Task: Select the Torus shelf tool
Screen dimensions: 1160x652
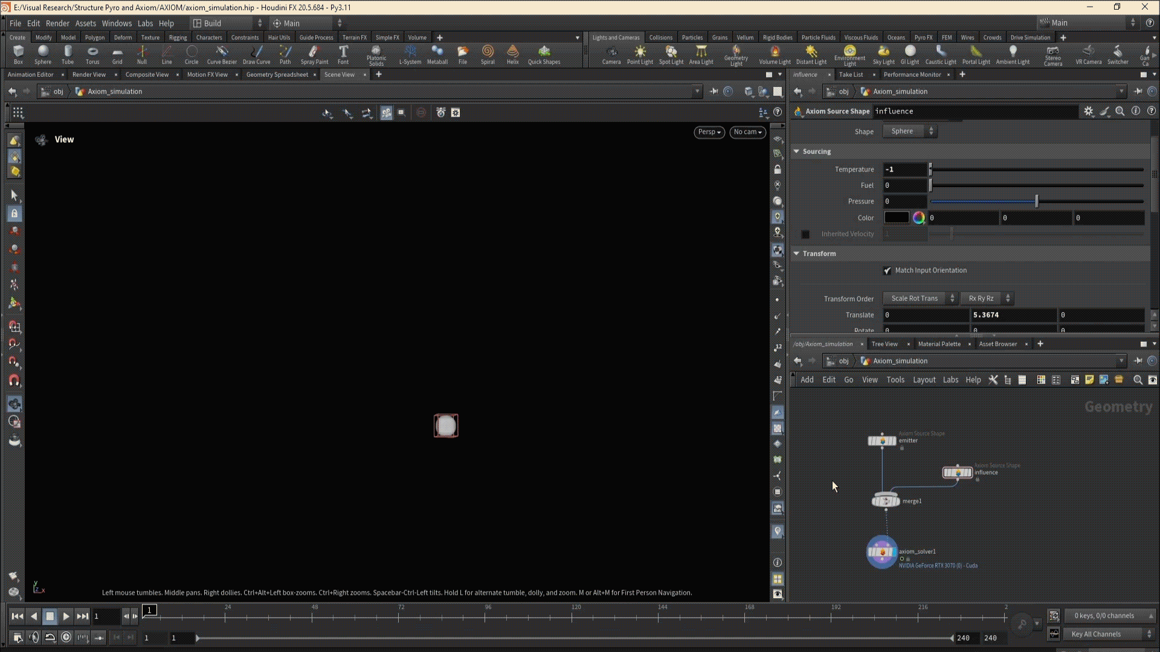Action: 92,54
